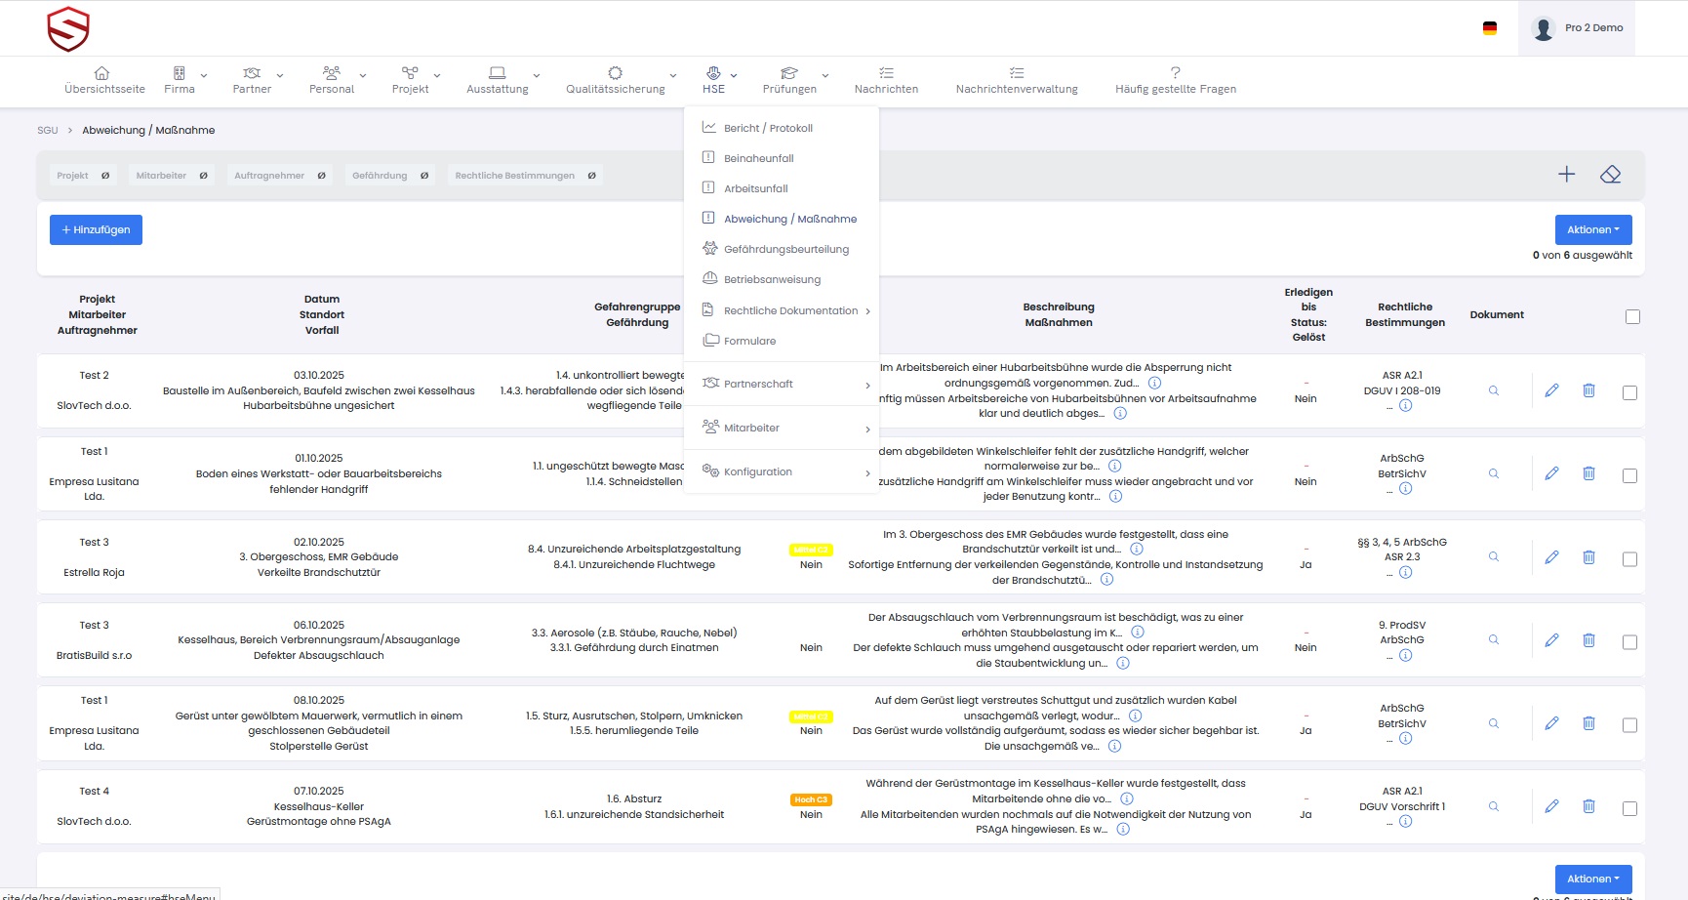1688x900 pixels.
Task: Open the top Aktionen dropdown
Action: tap(1592, 229)
